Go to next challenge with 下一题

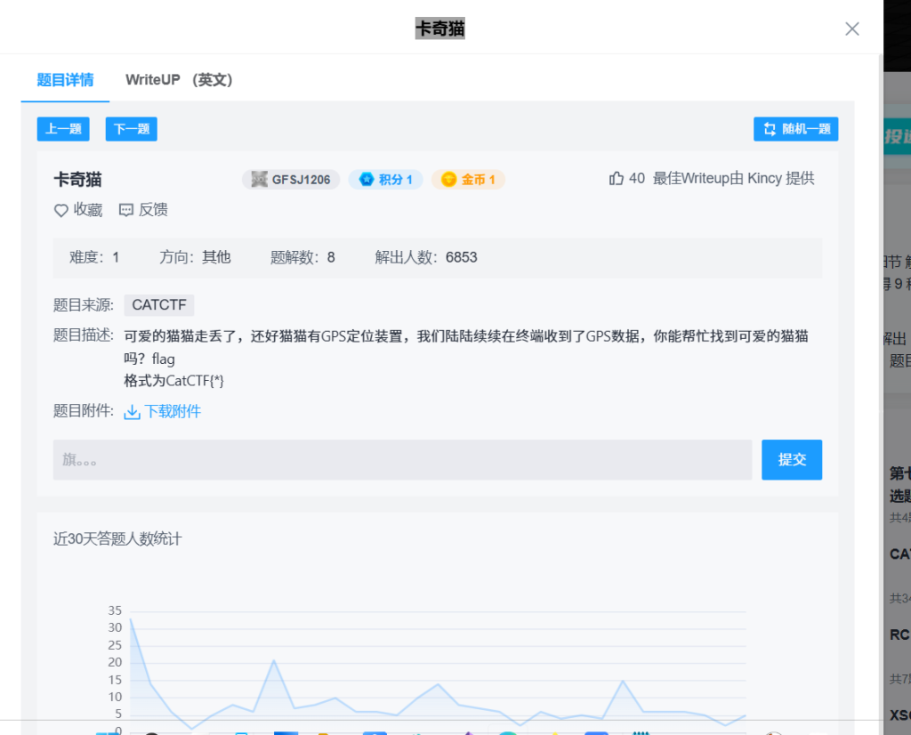coord(132,129)
